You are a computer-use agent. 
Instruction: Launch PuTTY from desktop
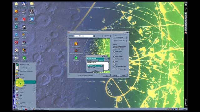click(x=24, y=12)
